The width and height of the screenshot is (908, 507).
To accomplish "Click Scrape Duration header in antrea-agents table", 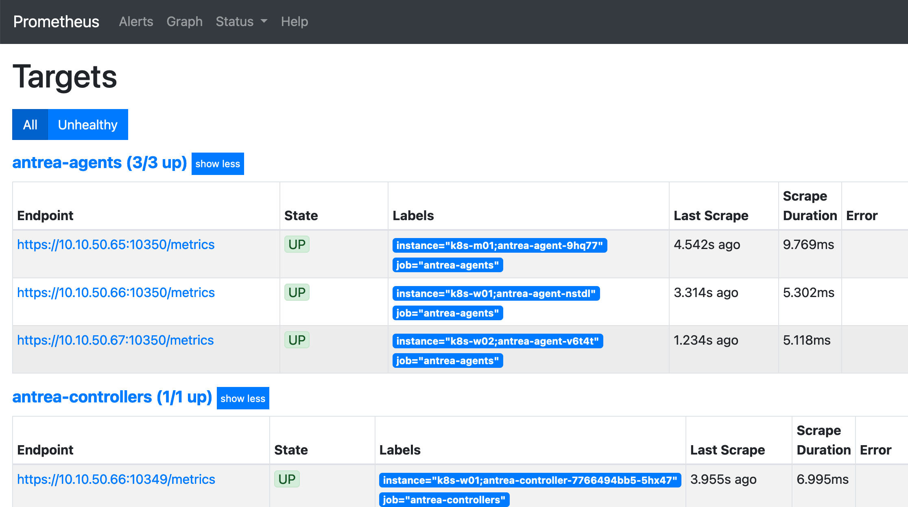I will click(810, 205).
